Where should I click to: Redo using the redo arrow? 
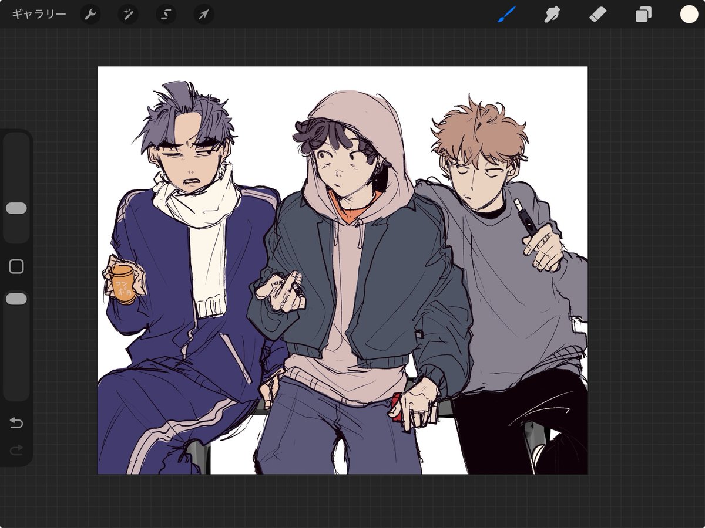16,450
